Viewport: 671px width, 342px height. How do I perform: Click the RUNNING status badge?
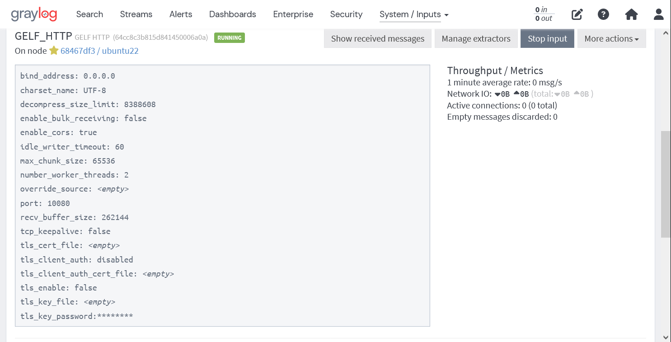[x=230, y=37]
